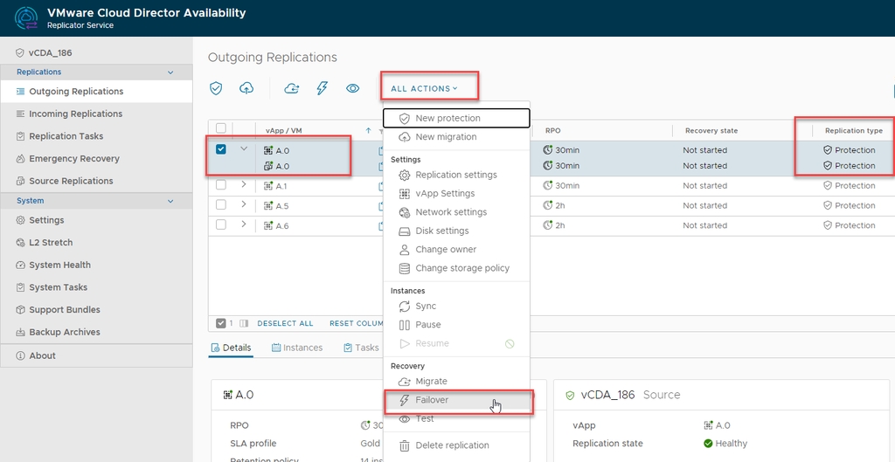Open Incoming Replications in the sidebar

pyautogui.click(x=75, y=114)
